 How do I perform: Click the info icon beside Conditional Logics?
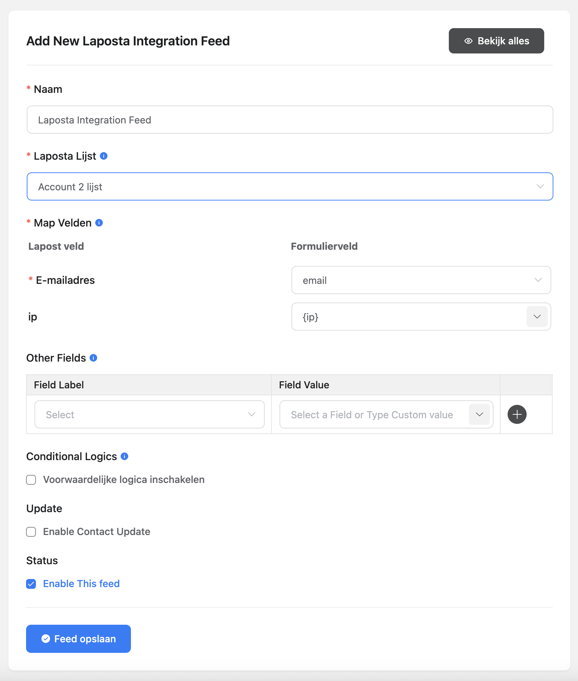coord(124,456)
